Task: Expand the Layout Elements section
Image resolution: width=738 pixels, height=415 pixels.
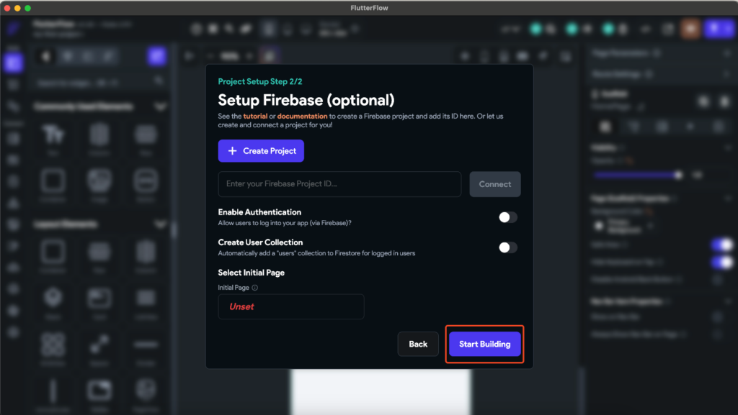Action: [159, 224]
